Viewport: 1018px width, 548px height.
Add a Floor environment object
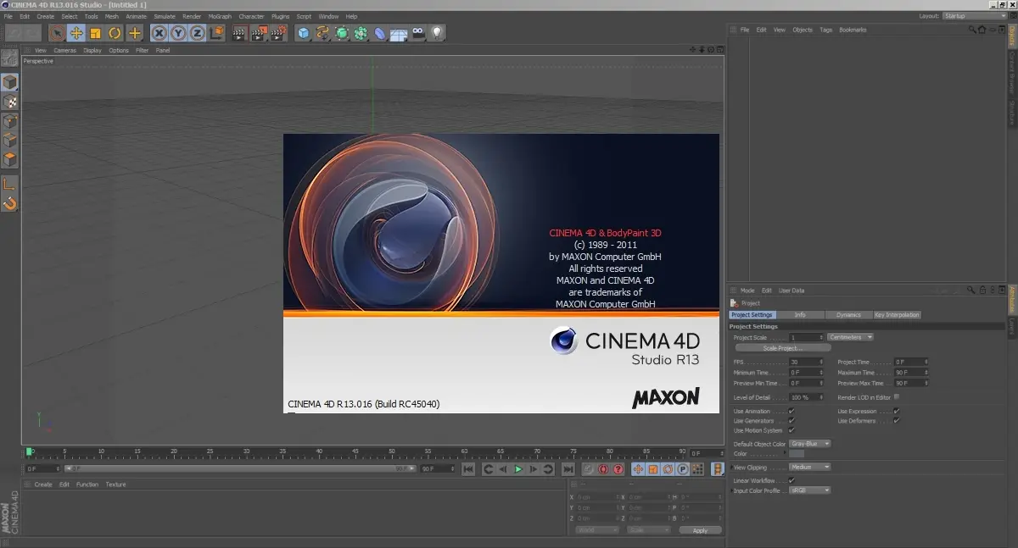(x=399, y=33)
